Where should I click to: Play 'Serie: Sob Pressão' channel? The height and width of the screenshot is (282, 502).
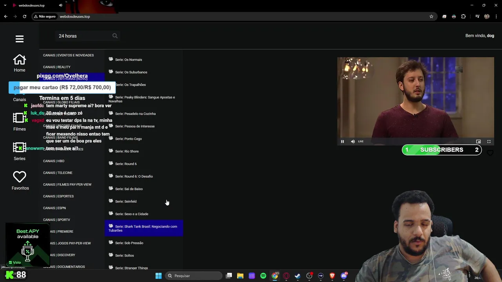144,243
